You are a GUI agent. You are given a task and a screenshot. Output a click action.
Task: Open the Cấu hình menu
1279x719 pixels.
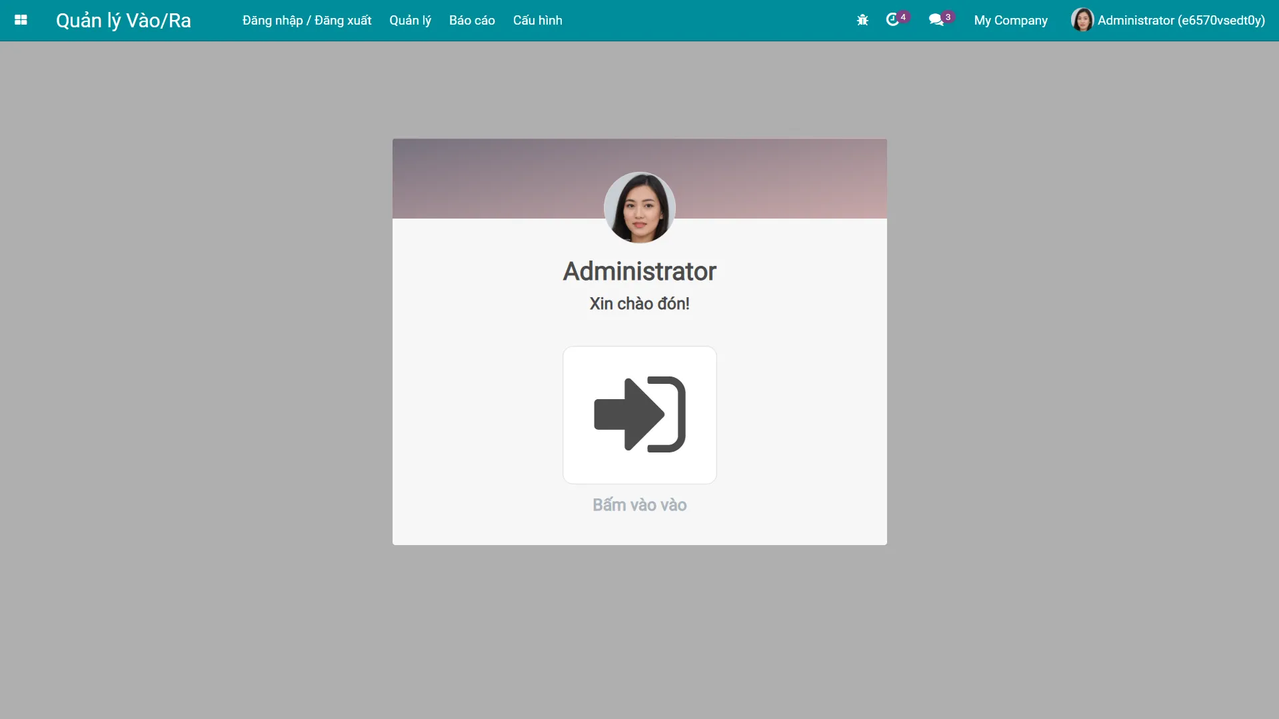537,20
